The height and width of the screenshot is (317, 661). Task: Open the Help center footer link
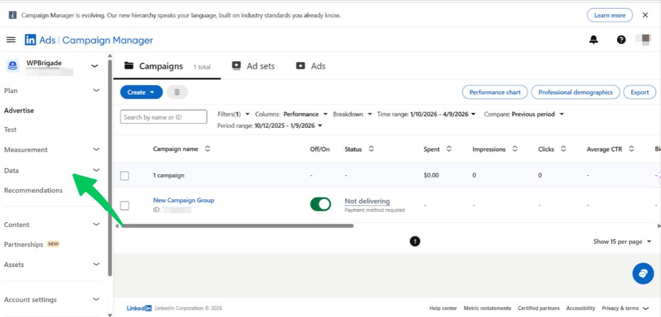[x=443, y=308]
